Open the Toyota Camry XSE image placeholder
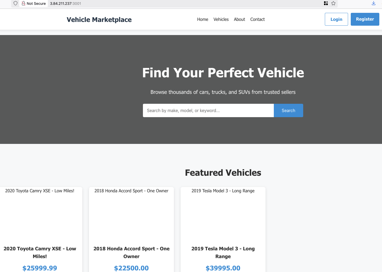382x272 pixels. [40, 214]
